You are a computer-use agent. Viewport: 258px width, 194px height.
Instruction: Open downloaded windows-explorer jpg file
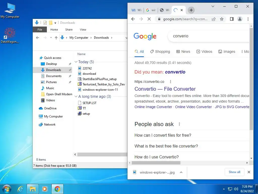pyautogui.click(x=154, y=172)
